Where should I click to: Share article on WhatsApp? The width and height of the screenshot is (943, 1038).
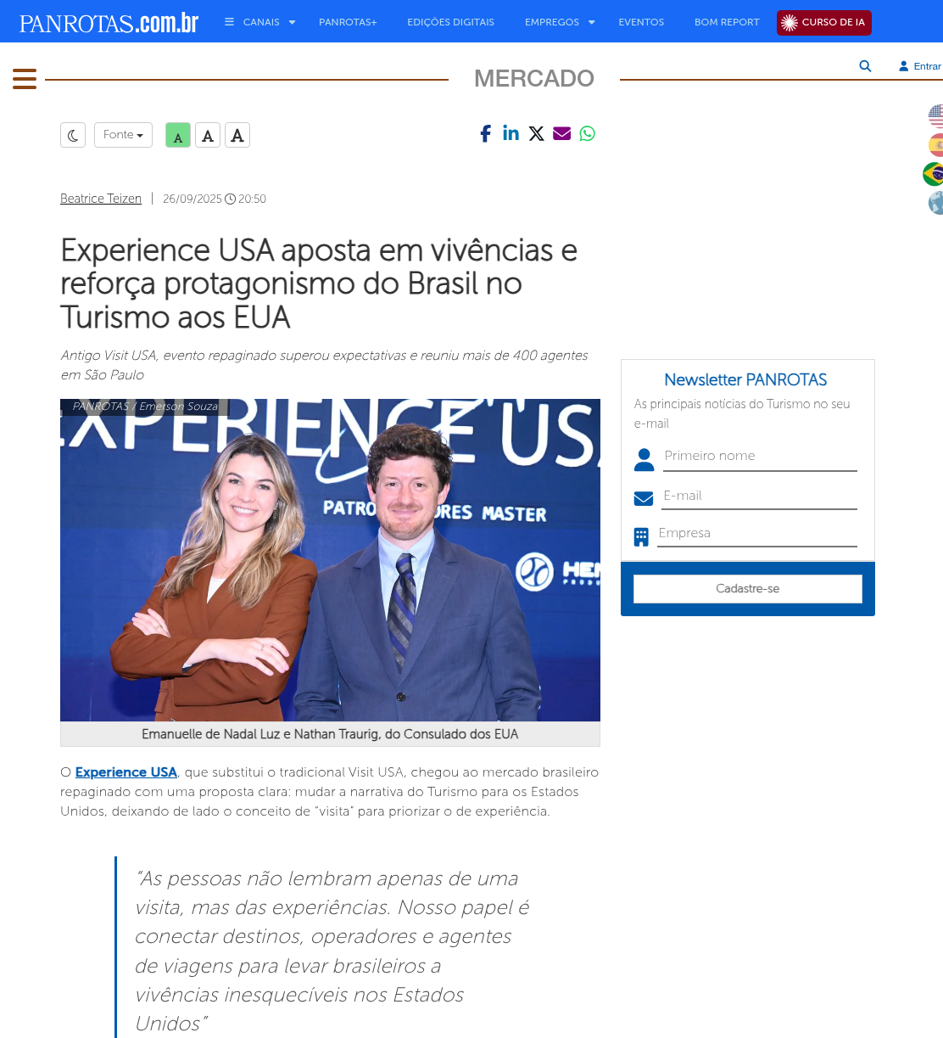click(x=587, y=133)
